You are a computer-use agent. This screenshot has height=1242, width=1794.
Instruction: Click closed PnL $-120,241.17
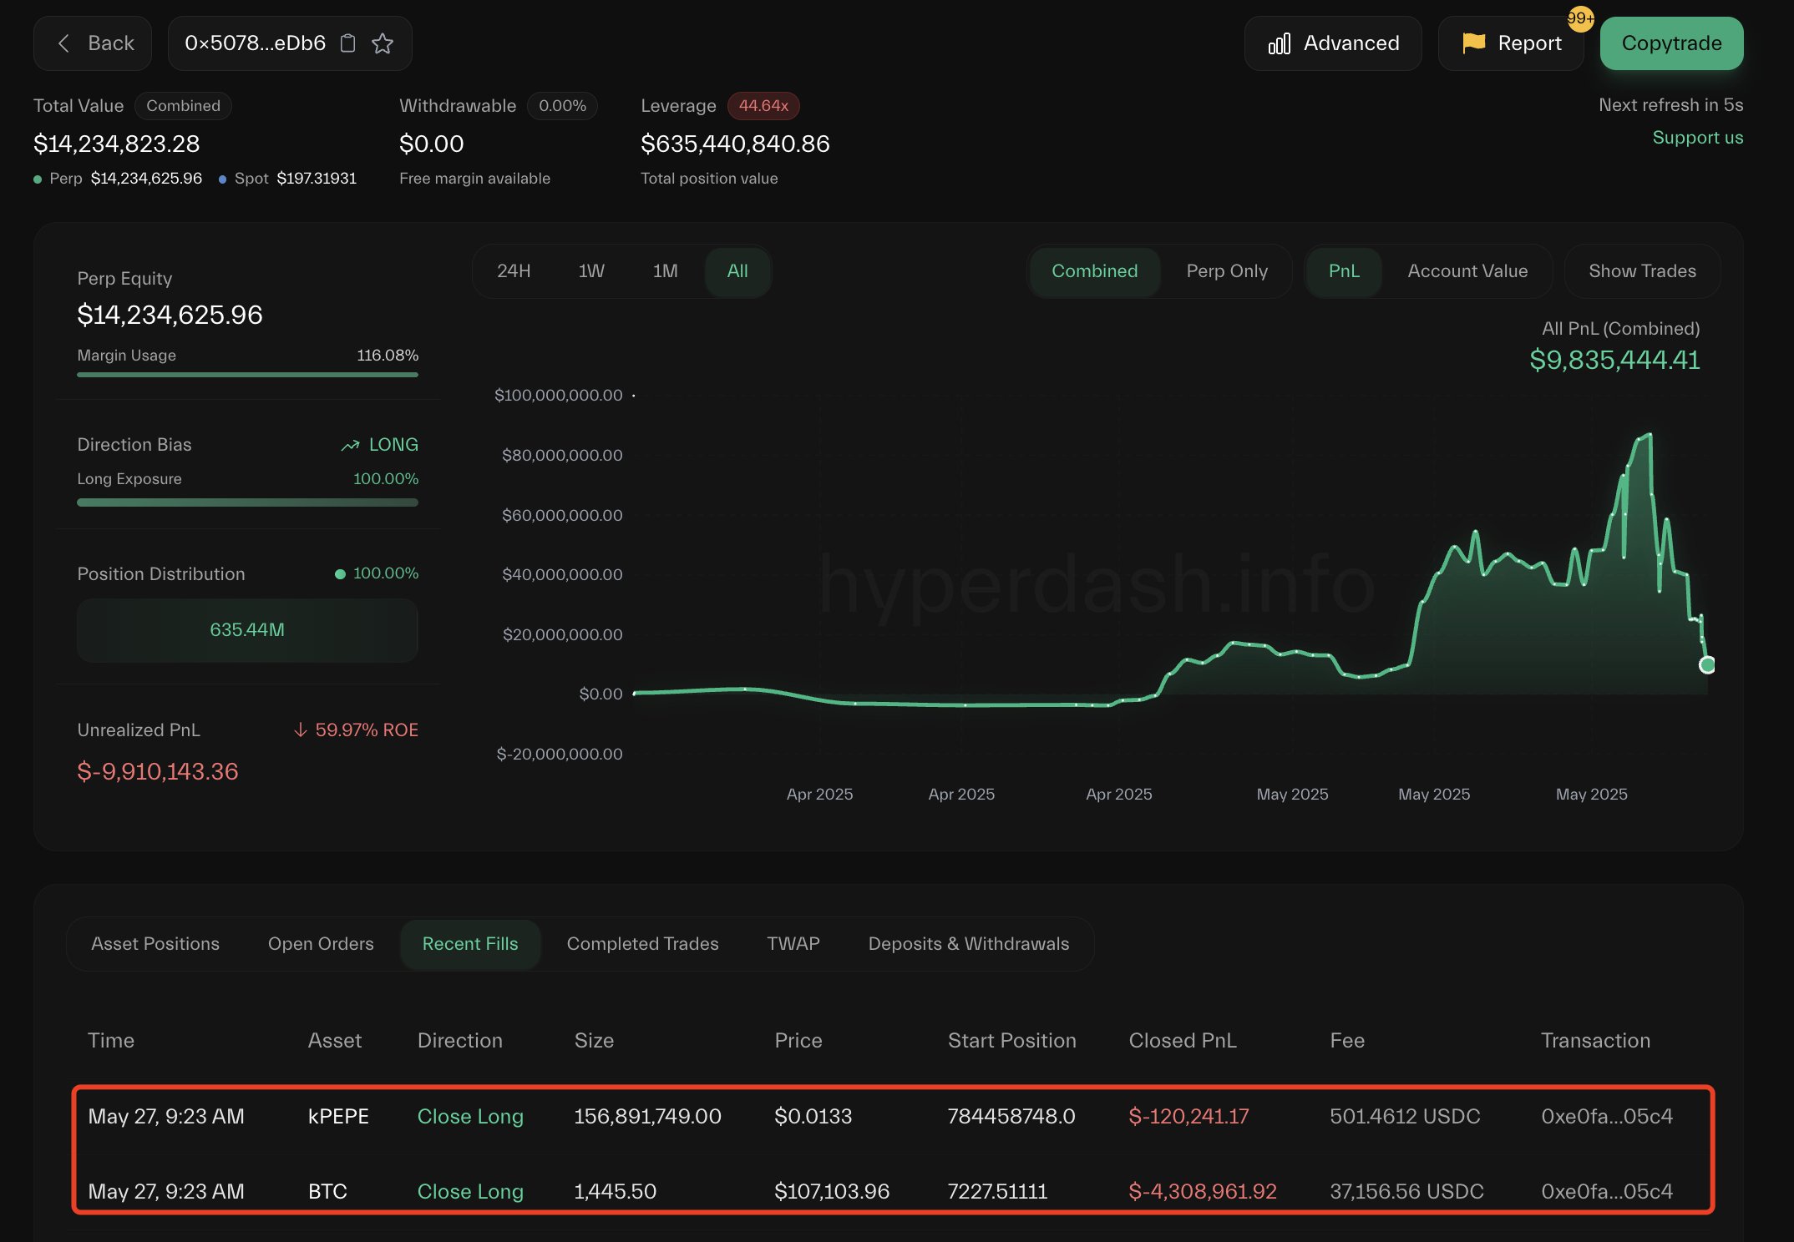1188,1117
